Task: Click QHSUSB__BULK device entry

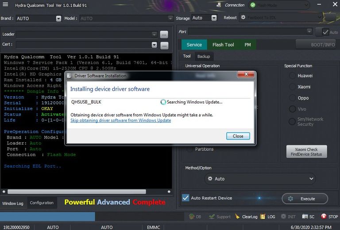Action: click(86, 102)
